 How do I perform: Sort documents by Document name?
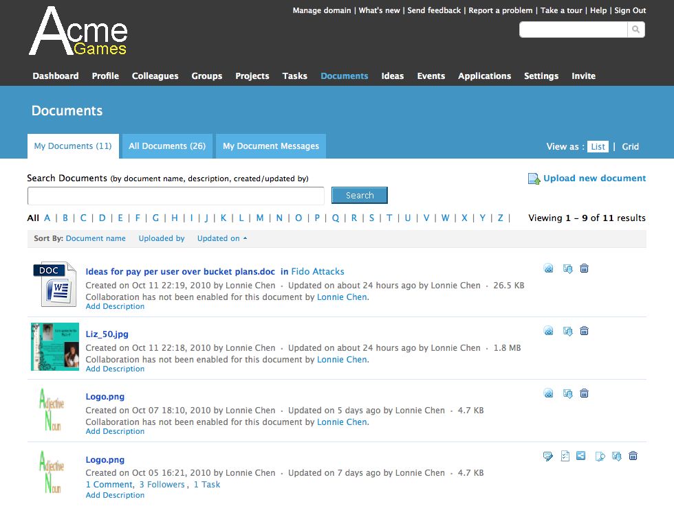coord(96,238)
